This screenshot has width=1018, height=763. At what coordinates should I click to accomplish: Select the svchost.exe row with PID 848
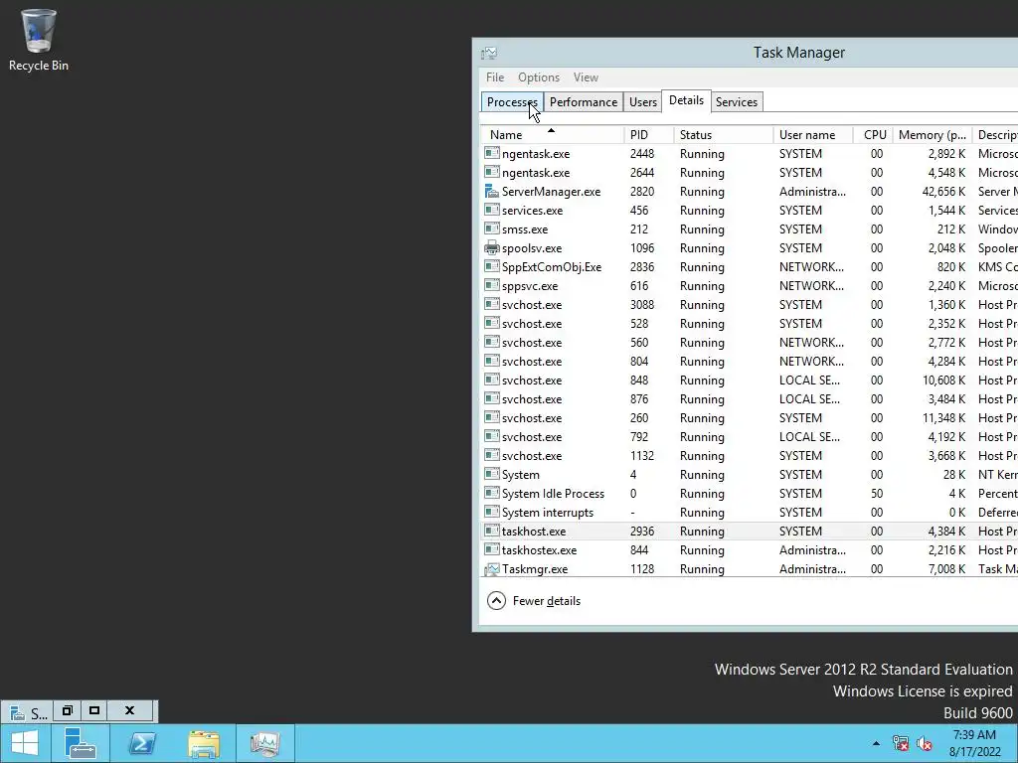[x=750, y=380]
